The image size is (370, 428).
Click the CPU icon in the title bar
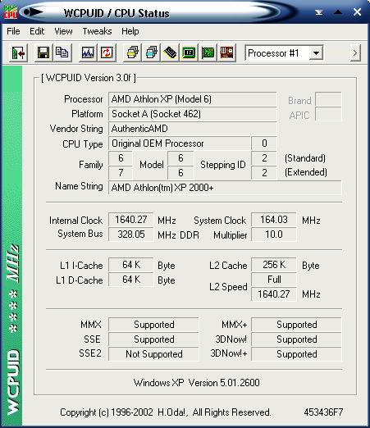point(10,12)
